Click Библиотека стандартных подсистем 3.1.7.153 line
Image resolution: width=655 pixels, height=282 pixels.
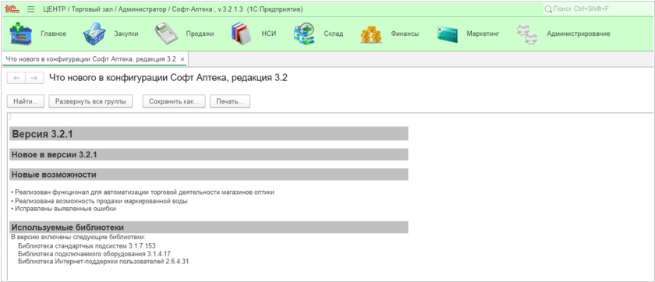point(87,245)
